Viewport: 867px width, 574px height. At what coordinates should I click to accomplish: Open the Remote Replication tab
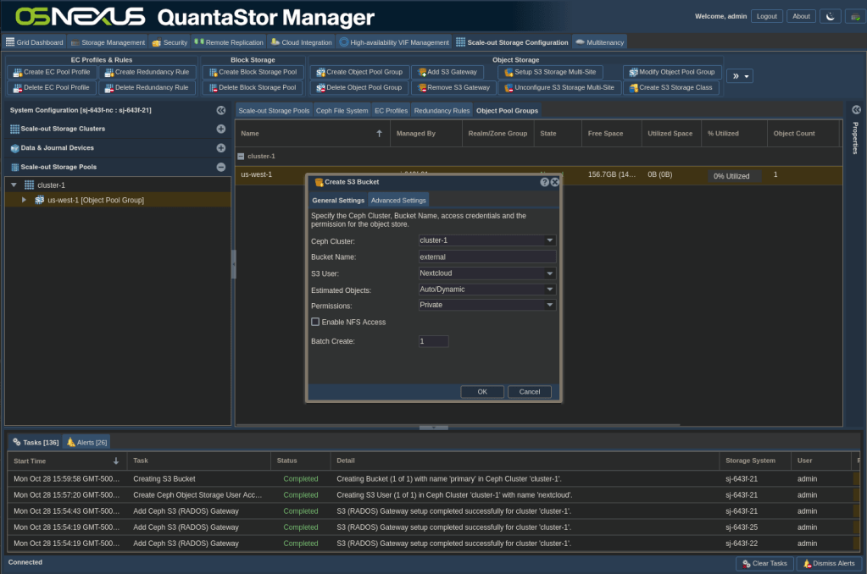point(229,42)
